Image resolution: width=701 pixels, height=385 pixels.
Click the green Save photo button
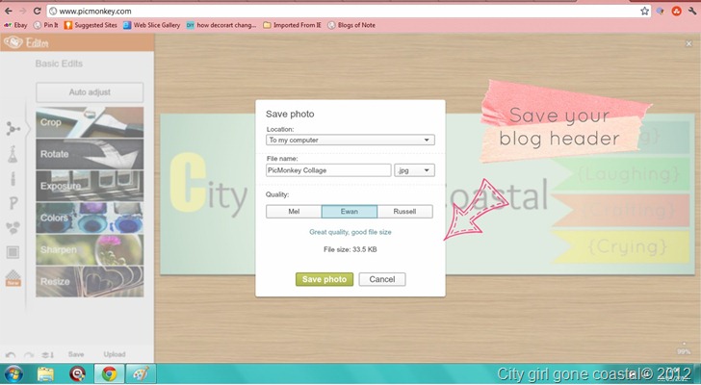pyautogui.click(x=325, y=279)
